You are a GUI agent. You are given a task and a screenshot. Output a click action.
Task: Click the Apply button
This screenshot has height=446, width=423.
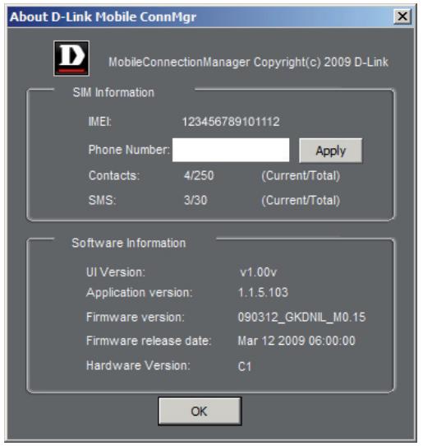[331, 151]
